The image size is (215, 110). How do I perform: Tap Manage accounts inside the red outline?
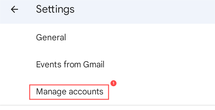(x=69, y=92)
